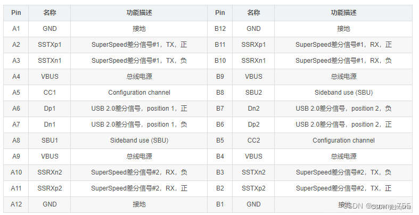Select the B5 pin cell
This screenshot has width=419, height=215.
tap(220, 140)
